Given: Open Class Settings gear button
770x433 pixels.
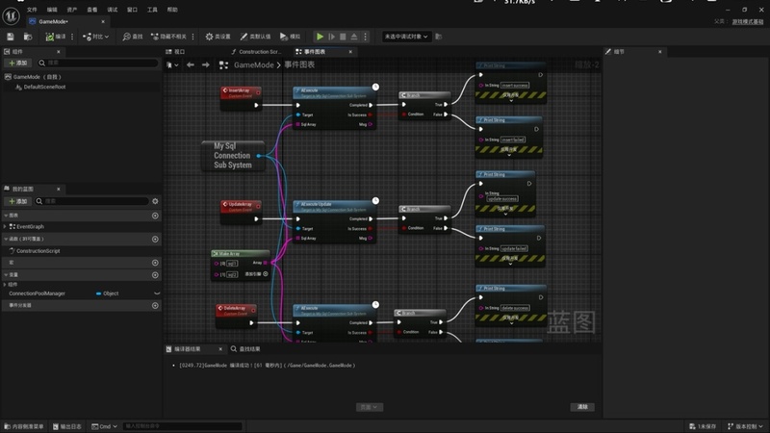Looking at the screenshot, I should (218, 37).
